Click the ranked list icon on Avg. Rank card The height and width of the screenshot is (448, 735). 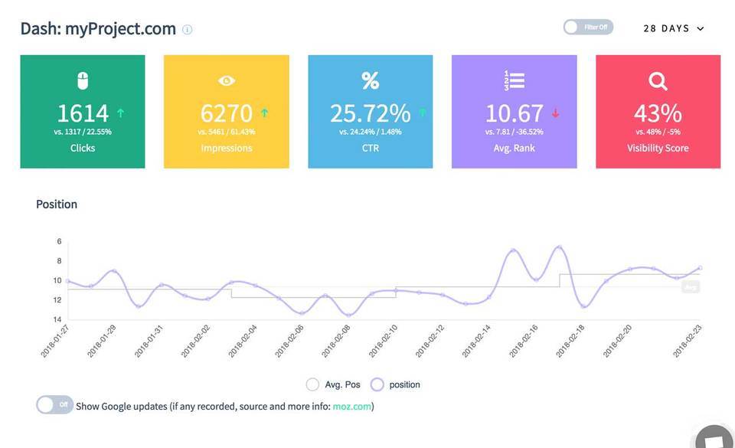(x=514, y=80)
